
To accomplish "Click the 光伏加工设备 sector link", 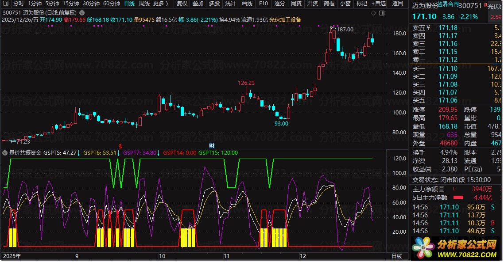I will 285,20.
